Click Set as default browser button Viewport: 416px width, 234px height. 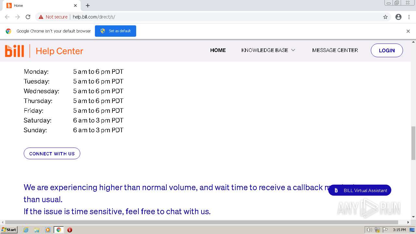point(115,31)
